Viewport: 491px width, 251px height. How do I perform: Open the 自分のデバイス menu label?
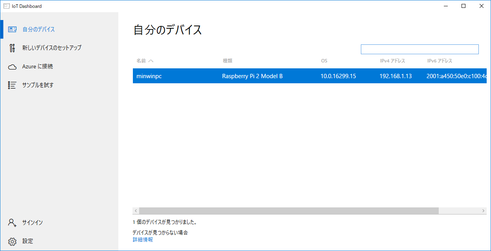(39, 29)
